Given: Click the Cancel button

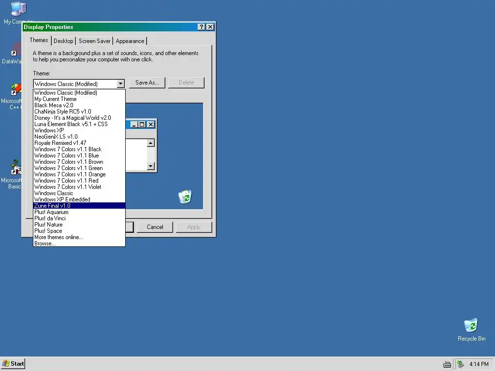Looking at the screenshot, I should click(x=155, y=227).
